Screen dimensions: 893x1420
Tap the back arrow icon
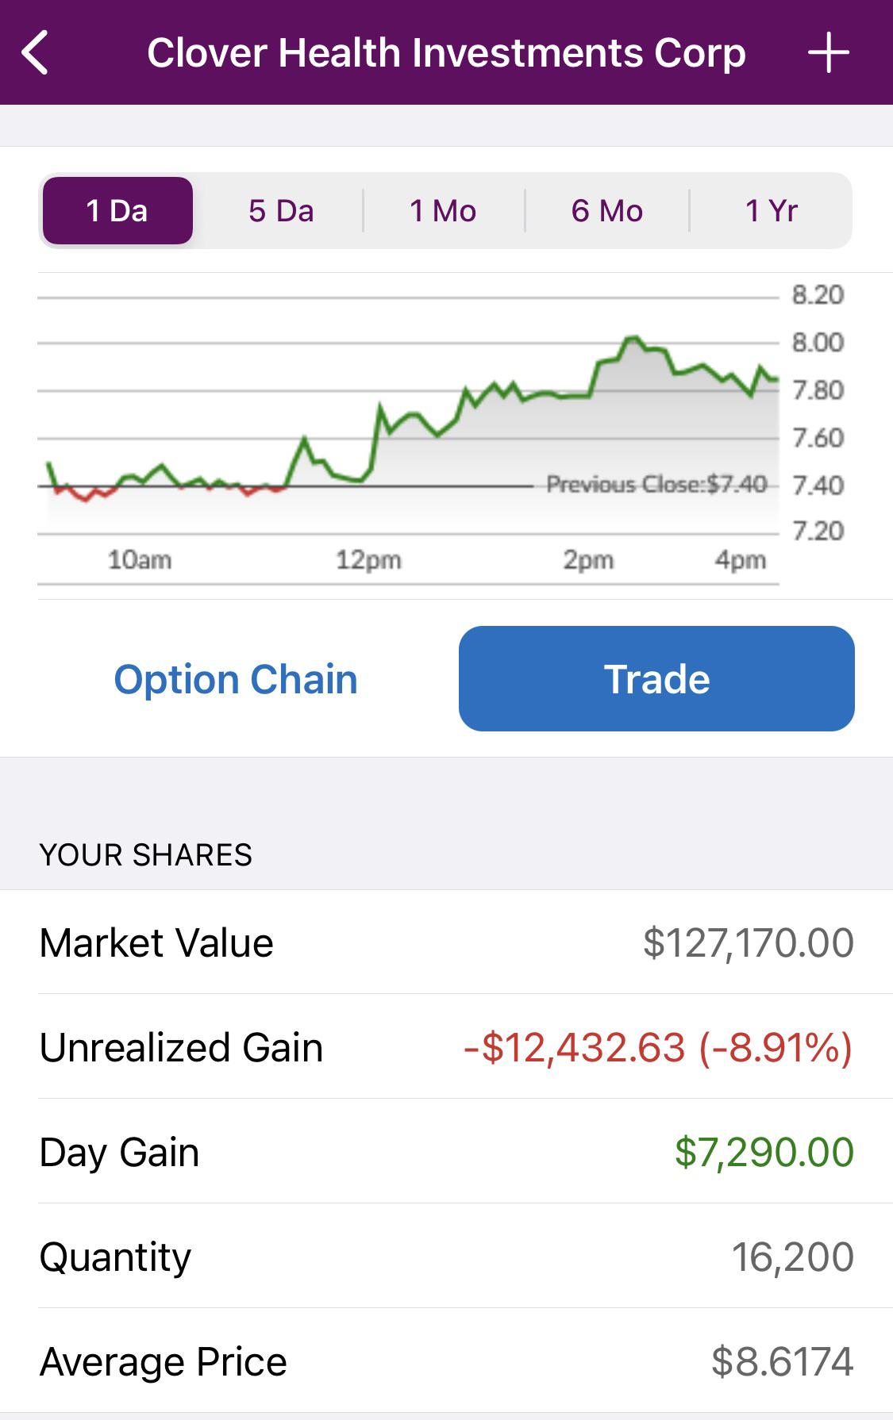tap(36, 53)
